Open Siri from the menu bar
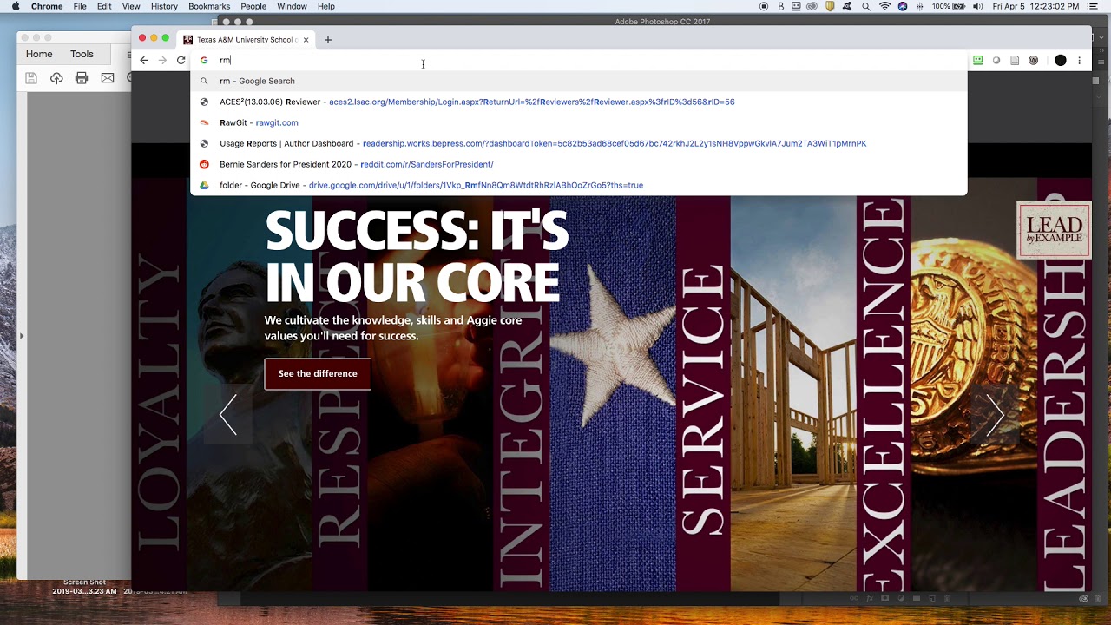Viewport: 1111px width, 625px height. click(x=903, y=6)
